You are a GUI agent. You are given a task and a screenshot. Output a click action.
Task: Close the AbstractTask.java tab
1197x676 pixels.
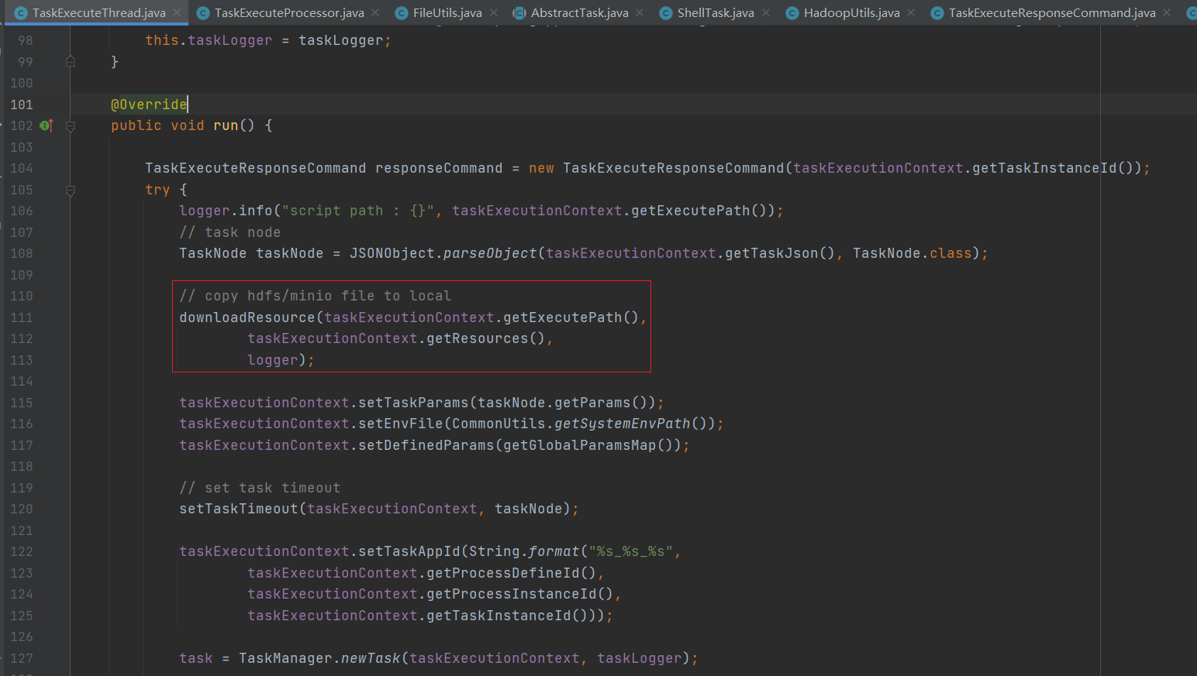coord(640,12)
